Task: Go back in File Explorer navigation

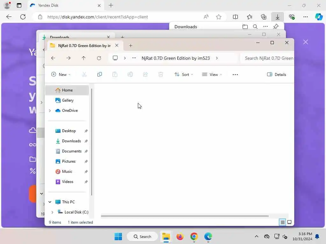Action: 53,58
